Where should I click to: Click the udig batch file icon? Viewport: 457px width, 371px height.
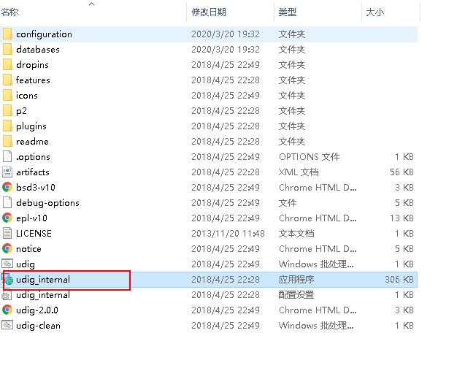point(7,264)
